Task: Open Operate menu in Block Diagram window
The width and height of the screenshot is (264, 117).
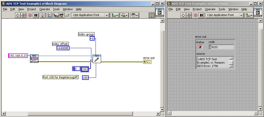Action: pyautogui.click(x=44, y=9)
